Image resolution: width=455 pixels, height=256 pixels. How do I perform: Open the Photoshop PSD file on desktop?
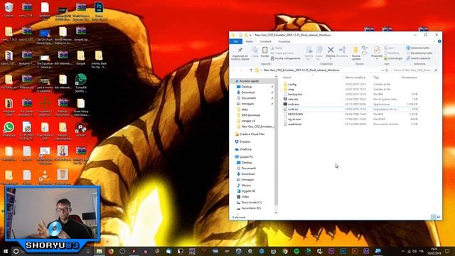click(99, 11)
